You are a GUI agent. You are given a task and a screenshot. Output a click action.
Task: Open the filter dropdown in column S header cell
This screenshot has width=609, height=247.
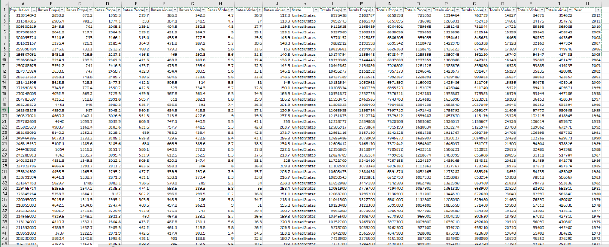pyautogui.click(x=542, y=9)
